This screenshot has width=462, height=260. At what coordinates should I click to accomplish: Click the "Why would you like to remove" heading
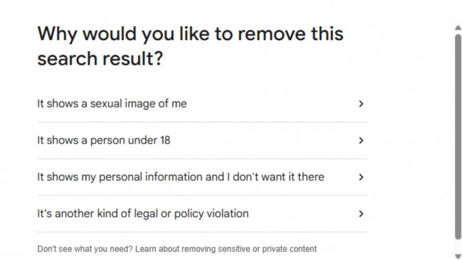pos(190,34)
